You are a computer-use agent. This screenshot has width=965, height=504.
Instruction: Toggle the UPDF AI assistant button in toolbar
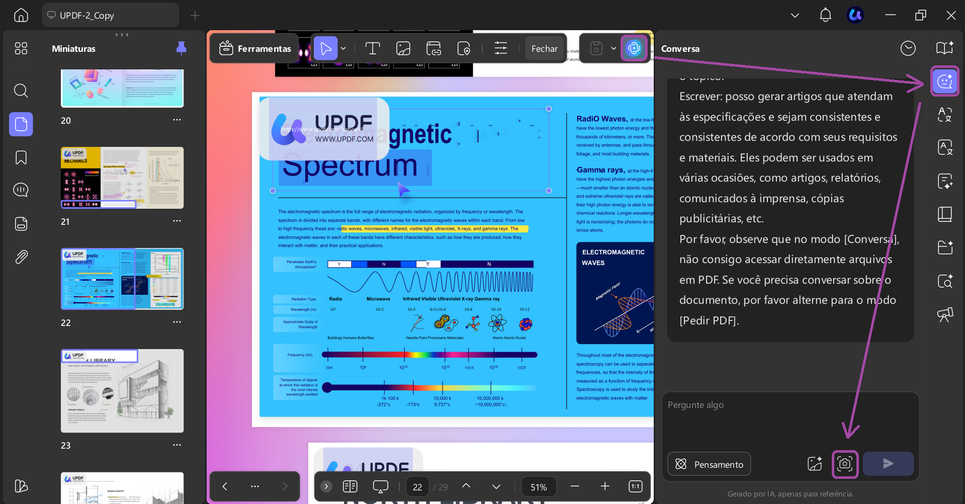[634, 48]
